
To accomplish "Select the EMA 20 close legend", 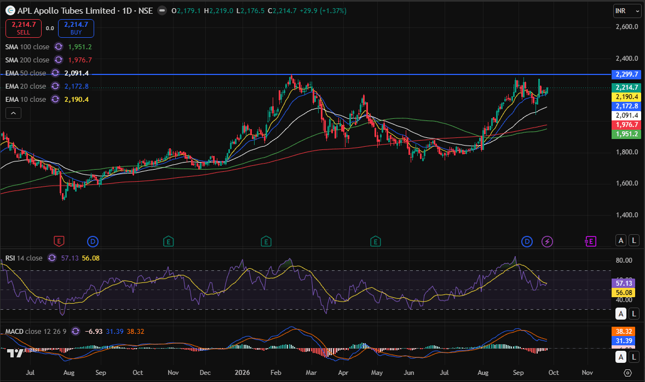I will (x=26, y=86).
